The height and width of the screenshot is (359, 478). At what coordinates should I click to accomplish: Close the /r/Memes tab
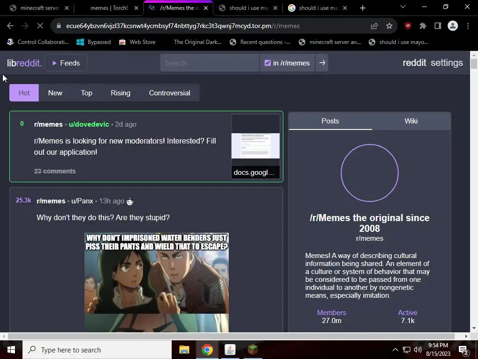[x=206, y=8]
